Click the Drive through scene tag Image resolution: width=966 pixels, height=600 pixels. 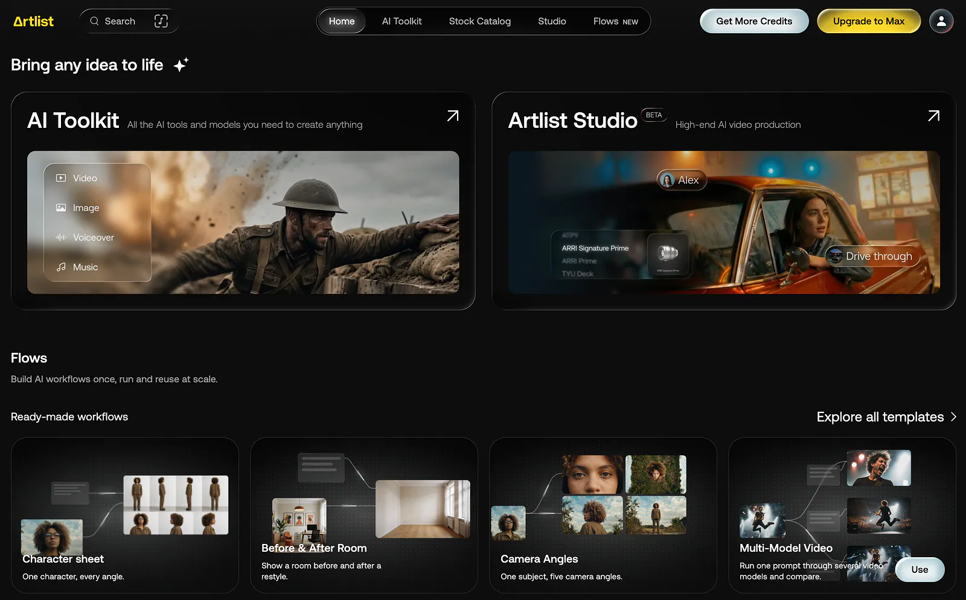click(x=872, y=256)
